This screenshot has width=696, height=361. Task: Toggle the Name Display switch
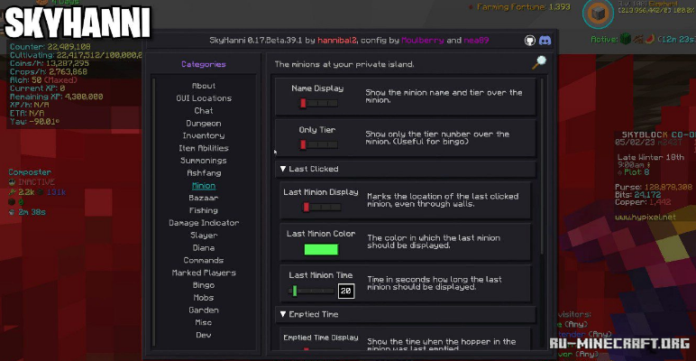pyautogui.click(x=318, y=104)
